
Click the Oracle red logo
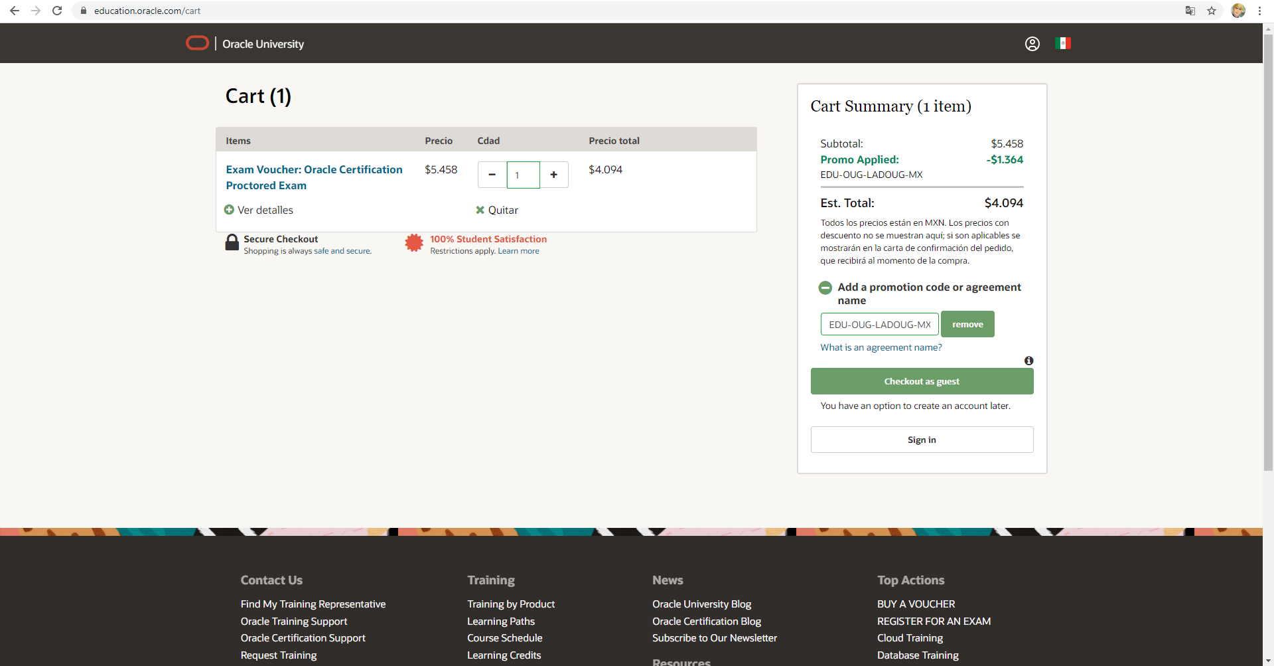pyautogui.click(x=197, y=43)
